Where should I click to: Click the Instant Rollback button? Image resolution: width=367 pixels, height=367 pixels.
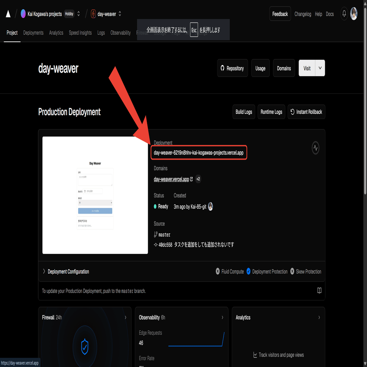306,112
